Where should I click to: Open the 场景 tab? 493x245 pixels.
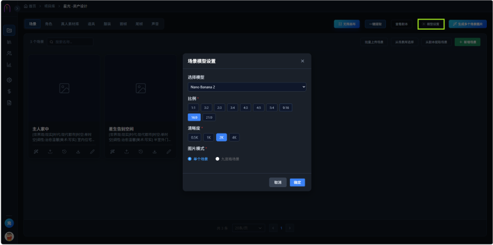33,24
